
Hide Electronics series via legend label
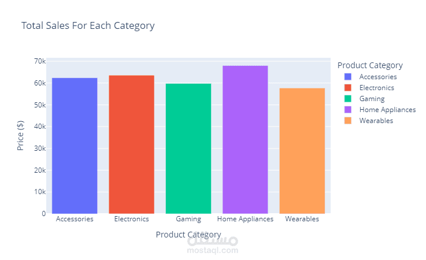point(376,88)
